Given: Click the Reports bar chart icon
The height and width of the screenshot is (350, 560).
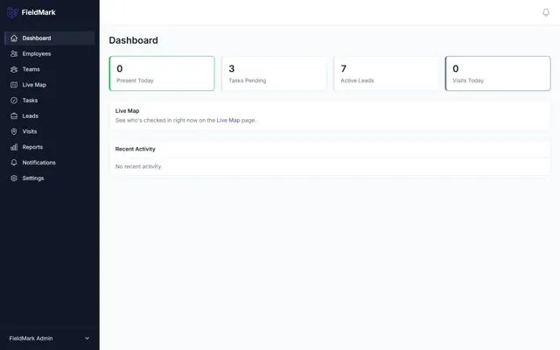Looking at the screenshot, I should [x=14, y=147].
